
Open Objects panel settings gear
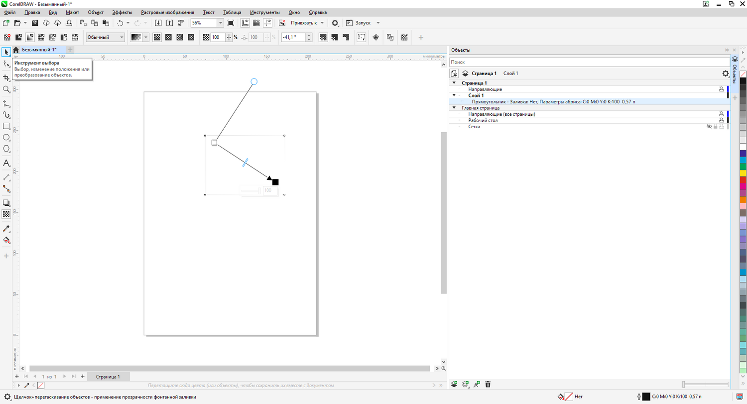pyautogui.click(x=726, y=74)
